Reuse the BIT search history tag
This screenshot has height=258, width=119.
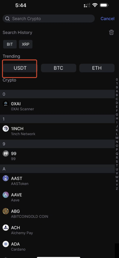point(10,44)
